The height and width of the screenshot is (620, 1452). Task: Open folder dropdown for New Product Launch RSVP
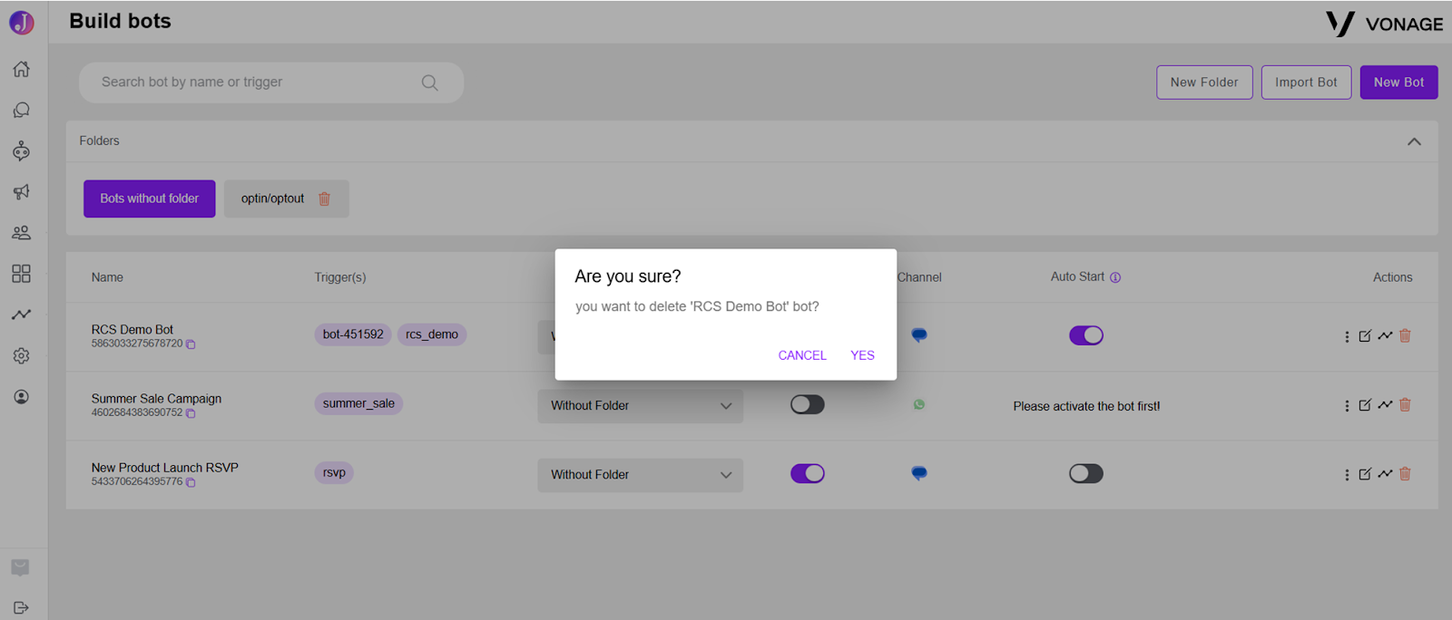point(640,475)
